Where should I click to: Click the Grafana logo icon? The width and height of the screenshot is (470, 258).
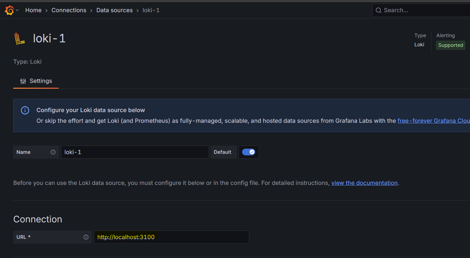[9, 10]
